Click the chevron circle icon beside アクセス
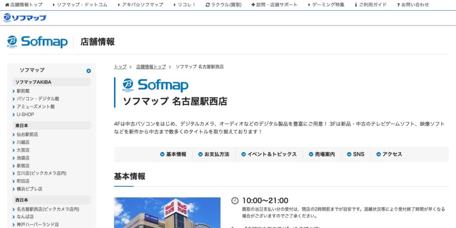Screen dimensions: 456x228 coord(379,154)
